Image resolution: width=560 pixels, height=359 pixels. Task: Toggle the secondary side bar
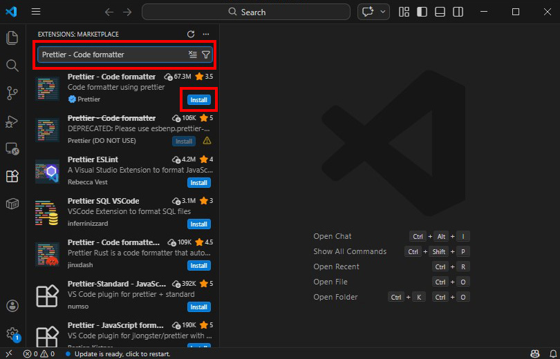[x=458, y=12]
